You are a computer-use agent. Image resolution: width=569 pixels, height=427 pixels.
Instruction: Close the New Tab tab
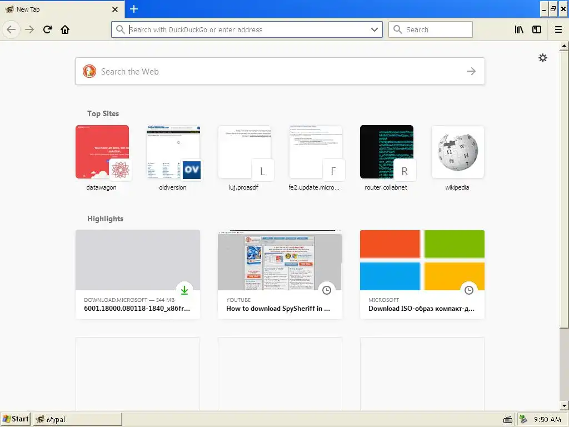click(x=114, y=9)
